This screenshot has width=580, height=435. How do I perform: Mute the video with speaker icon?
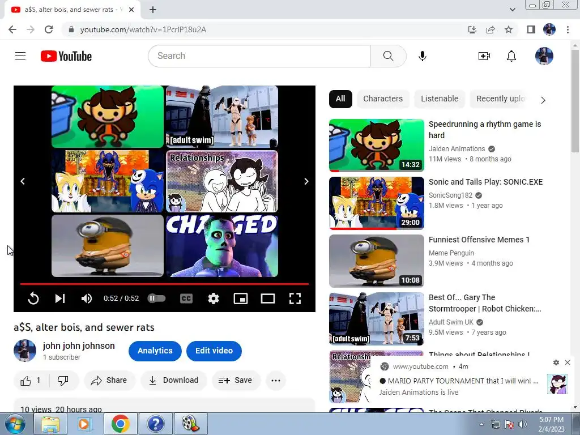pos(87,298)
